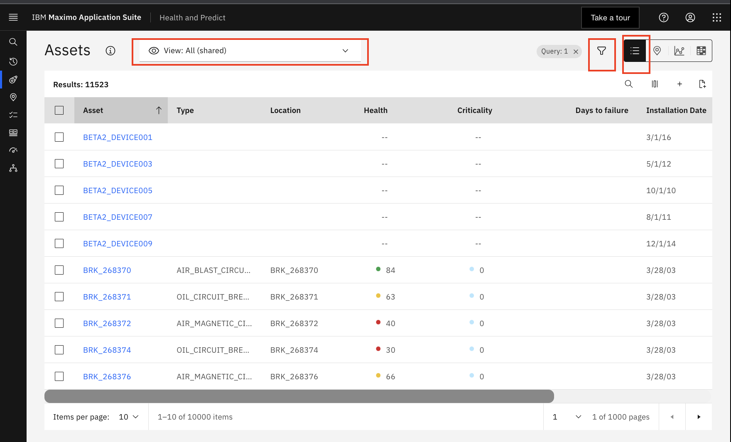Open the BRK_268376 asset link

tap(107, 376)
